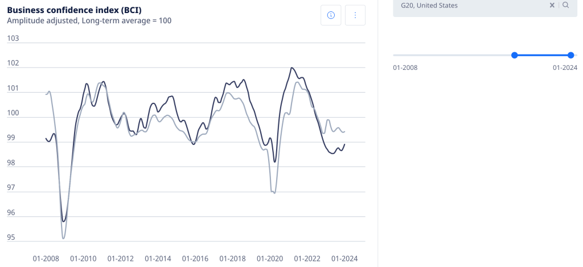The image size is (583, 267).
Task: Open the chart information icon
Action: coord(331,15)
